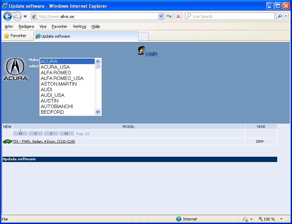Select AUSTIN in the Make list
Image resolution: width=292 pixels, height=224 pixels.
[67, 101]
